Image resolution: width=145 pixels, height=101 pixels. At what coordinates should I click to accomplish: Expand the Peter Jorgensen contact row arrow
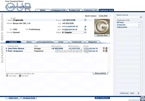coord(7,51)
